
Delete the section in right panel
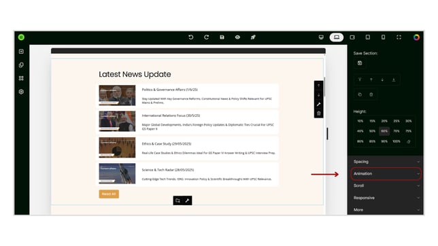(x=371, y=94)
